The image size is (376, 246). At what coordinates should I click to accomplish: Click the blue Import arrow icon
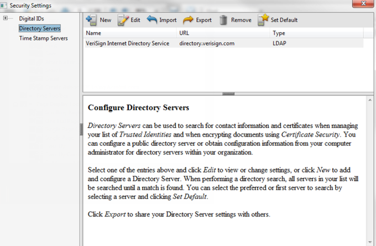(152, 19)
